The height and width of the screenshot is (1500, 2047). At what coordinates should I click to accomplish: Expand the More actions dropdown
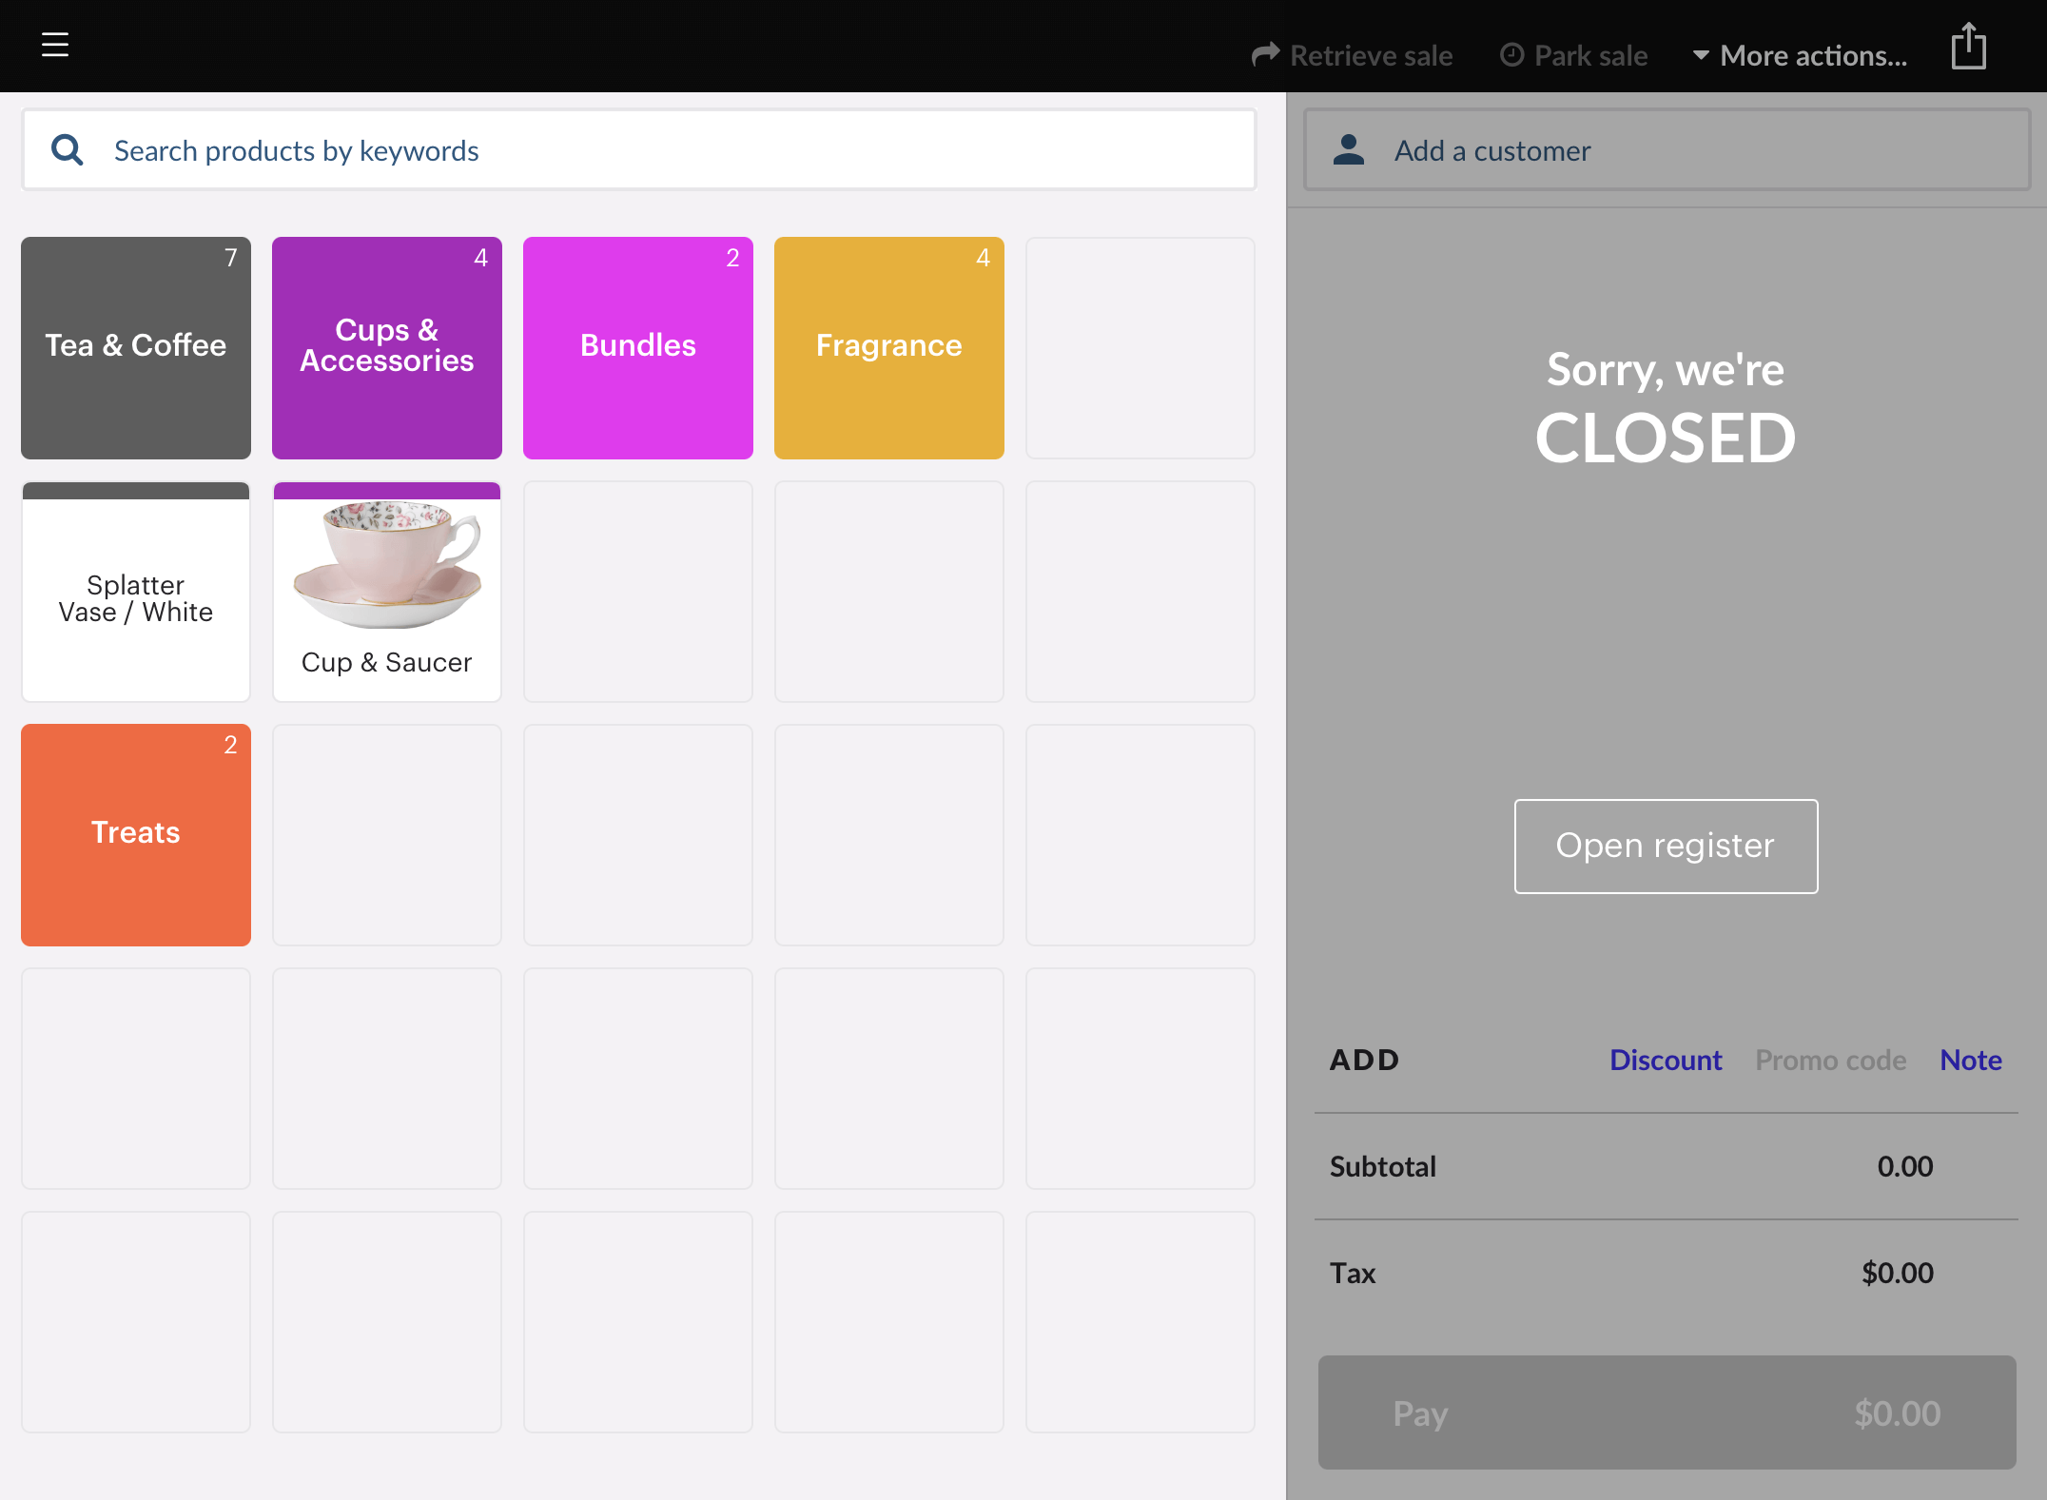pyautogui.click(x=1800, y=55)
